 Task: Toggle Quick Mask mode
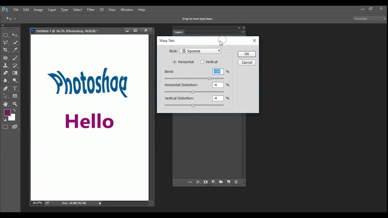[5, 127]
